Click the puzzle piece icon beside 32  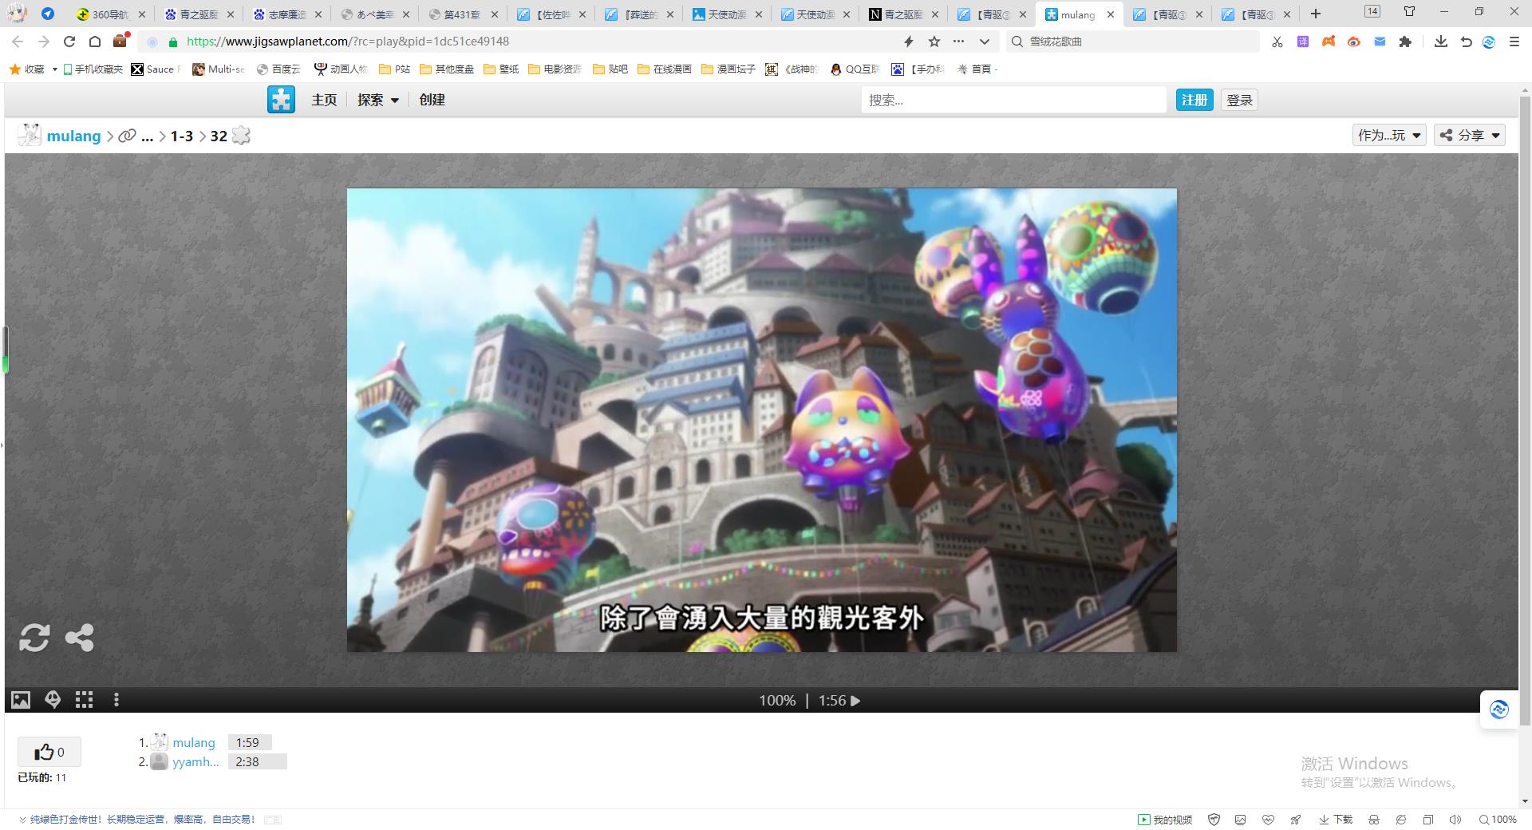241,136
